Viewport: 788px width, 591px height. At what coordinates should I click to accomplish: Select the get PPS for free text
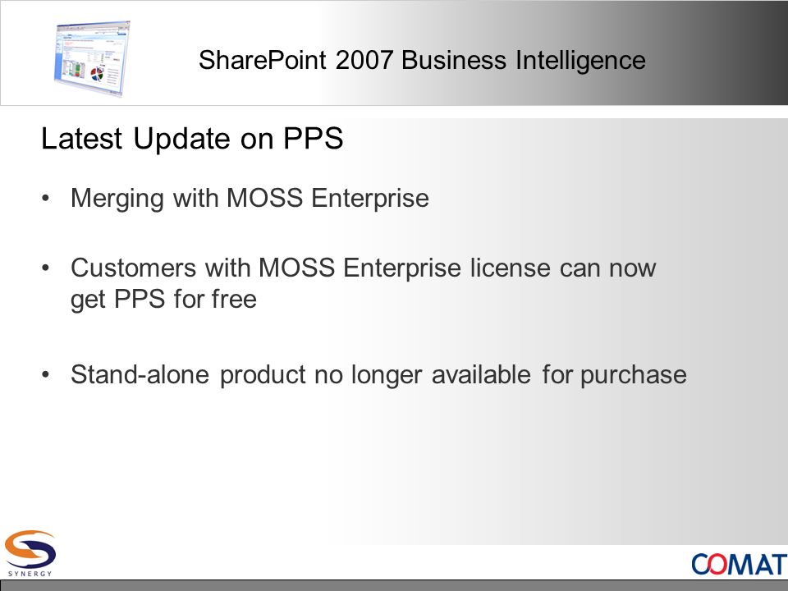[x=163, y=300]
